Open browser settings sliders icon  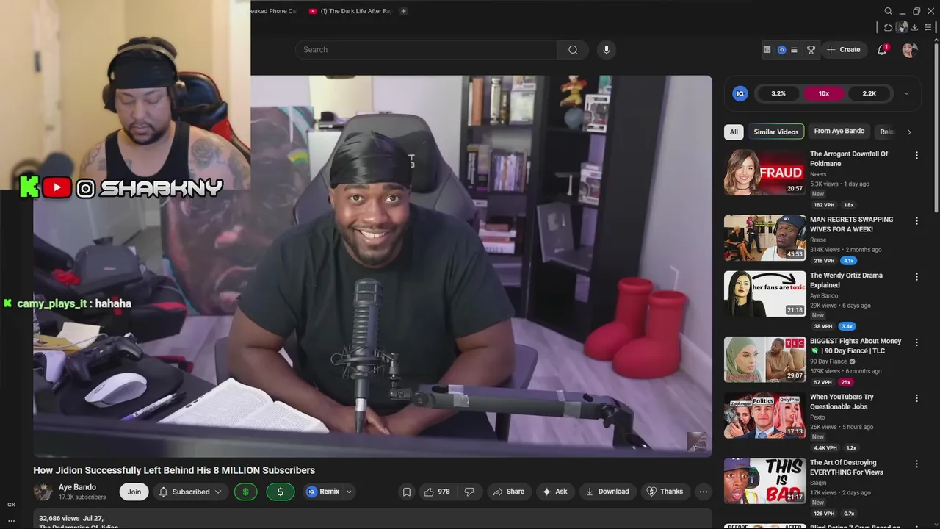coord(928,27)
